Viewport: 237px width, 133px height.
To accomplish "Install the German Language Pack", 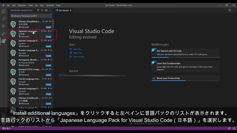I will pos(49,94).
